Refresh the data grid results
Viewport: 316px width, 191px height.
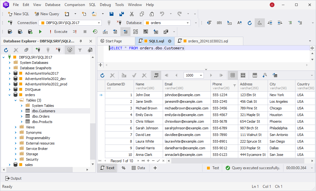pos(102,76)
